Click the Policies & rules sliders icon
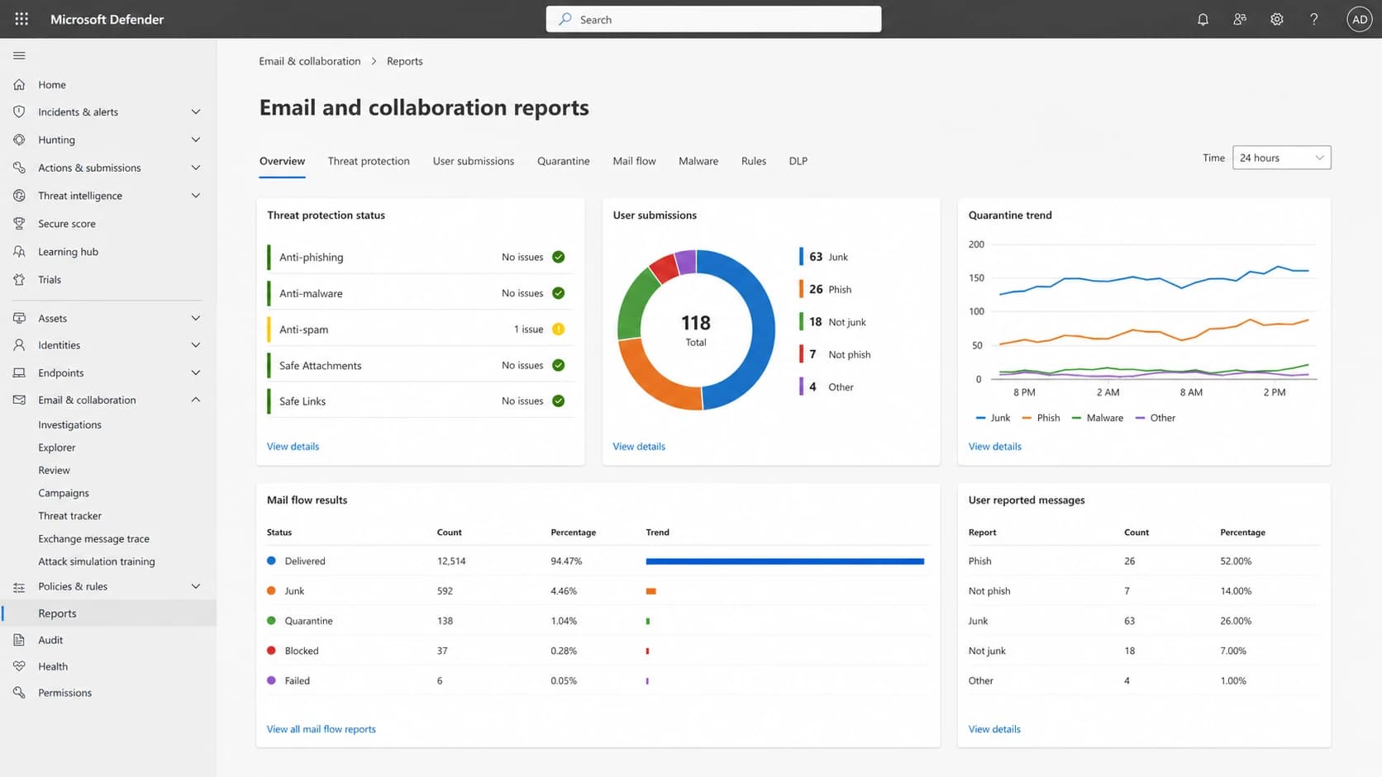Screen dimensions: 1382x777 [x=19, y=586]
